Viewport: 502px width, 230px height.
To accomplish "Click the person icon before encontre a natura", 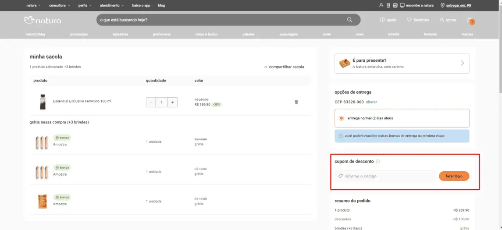I will pos(381,5).
